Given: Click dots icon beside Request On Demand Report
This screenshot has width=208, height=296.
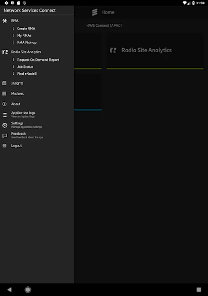Looking at the screenshot, I should pos(13,60).
